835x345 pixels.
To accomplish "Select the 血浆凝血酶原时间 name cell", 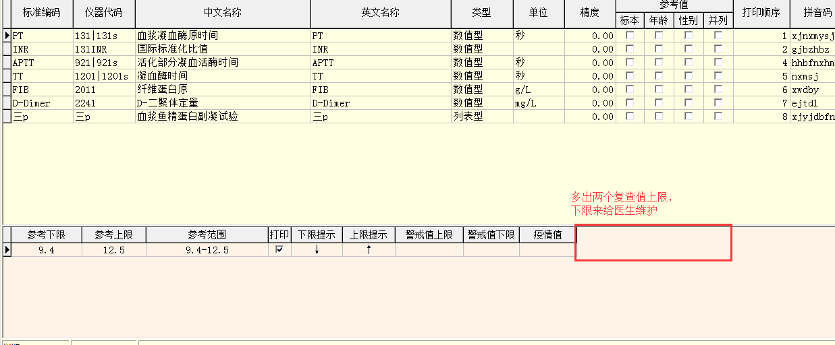I will point(223,35).
